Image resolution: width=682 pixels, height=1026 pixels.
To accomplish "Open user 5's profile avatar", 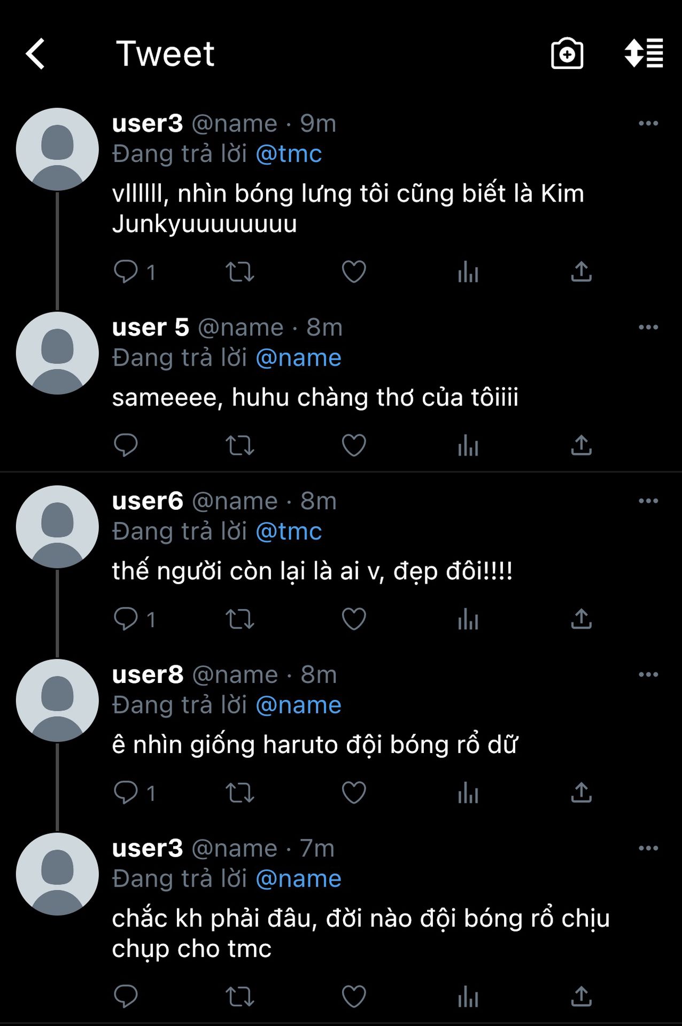I will pos(57,353).
